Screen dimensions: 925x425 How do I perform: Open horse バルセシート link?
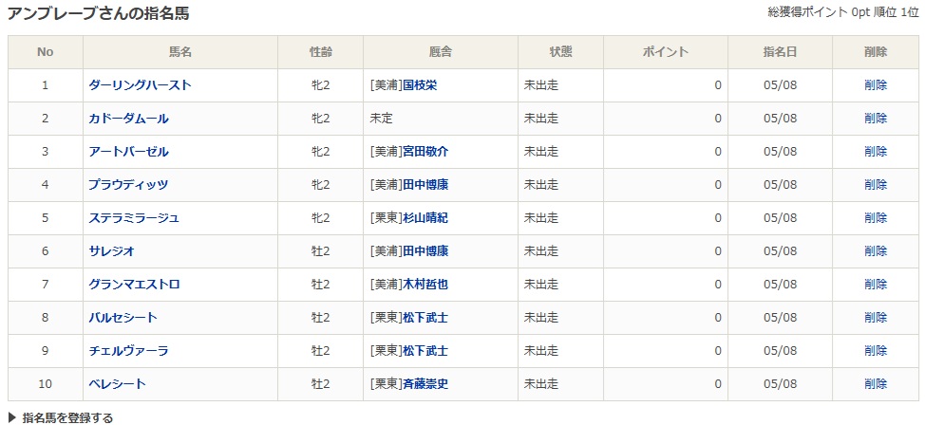[x=123, y=318]
